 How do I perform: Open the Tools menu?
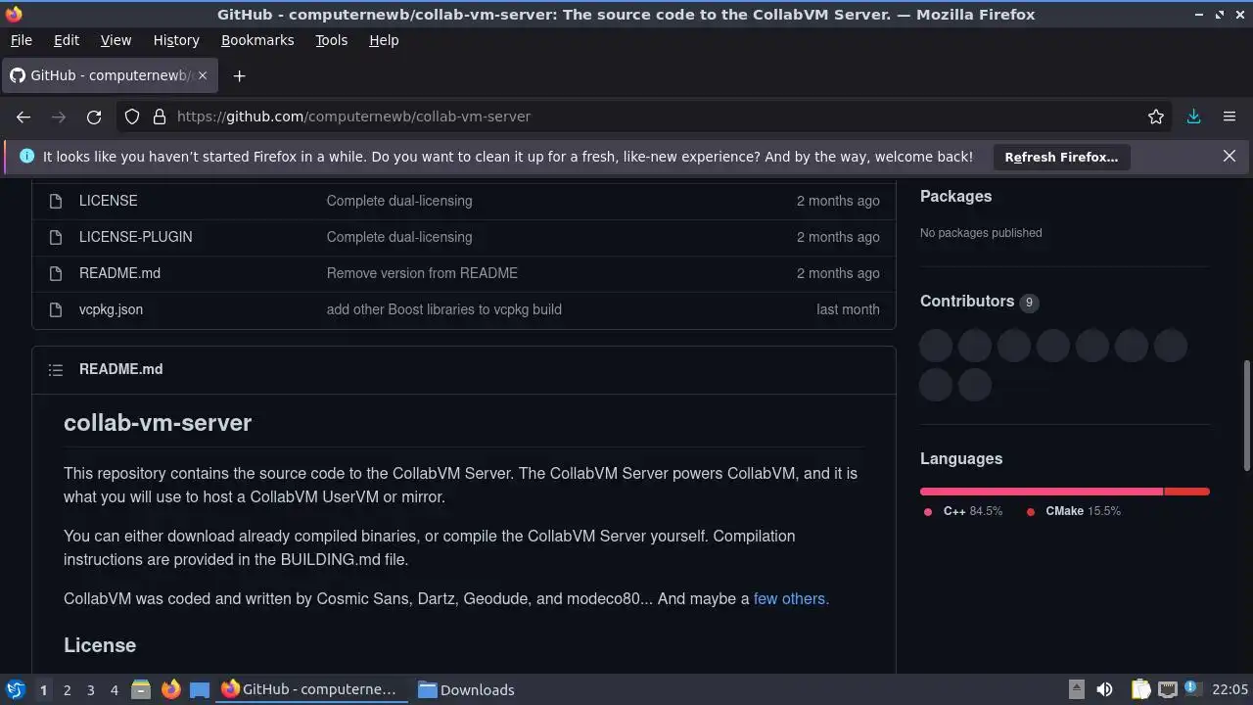point(331,40)
